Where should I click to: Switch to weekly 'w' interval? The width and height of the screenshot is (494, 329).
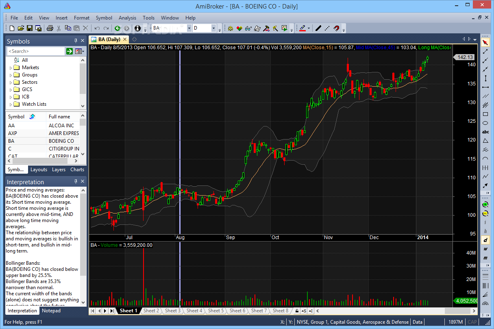[x=485, y=249]
